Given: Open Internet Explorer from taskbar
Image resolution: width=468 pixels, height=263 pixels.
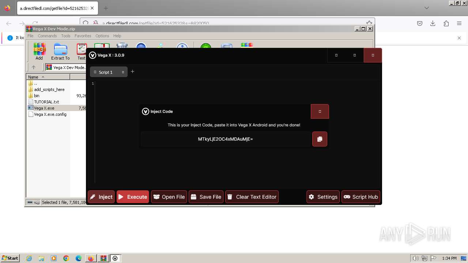Looking at the screenshot, I should point(29,258).
